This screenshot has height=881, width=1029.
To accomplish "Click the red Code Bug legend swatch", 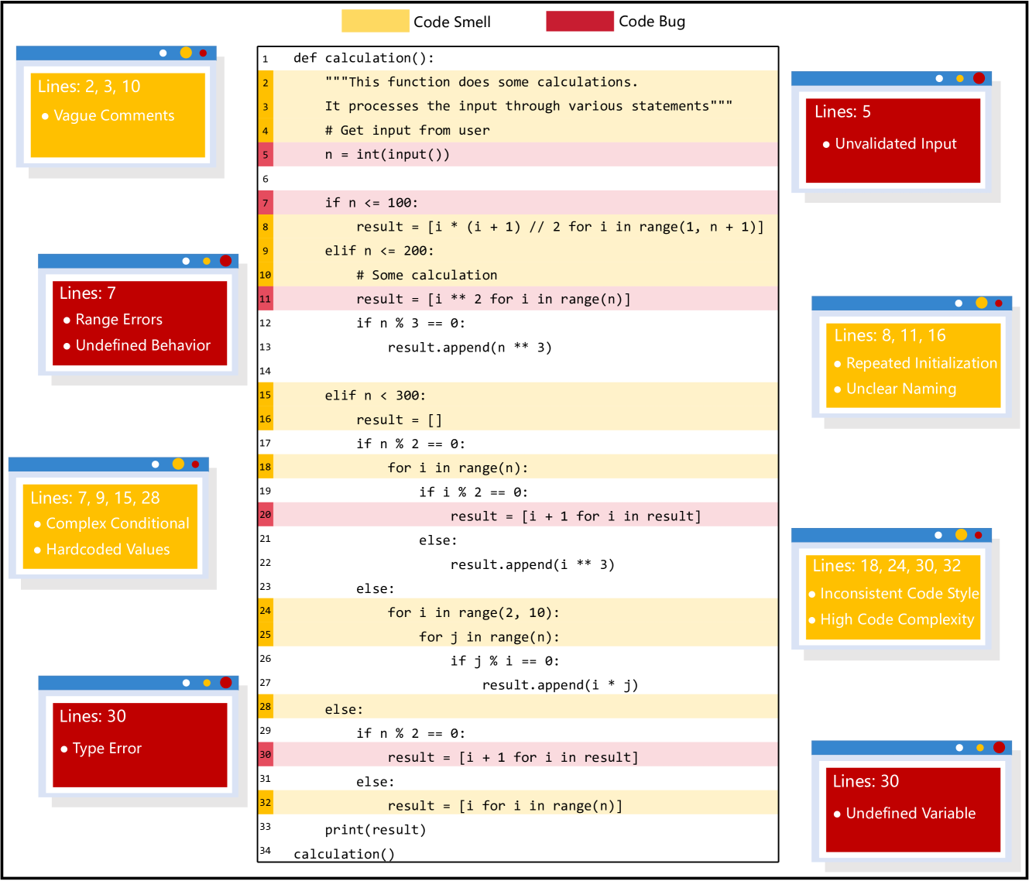I will pos(579,21).
